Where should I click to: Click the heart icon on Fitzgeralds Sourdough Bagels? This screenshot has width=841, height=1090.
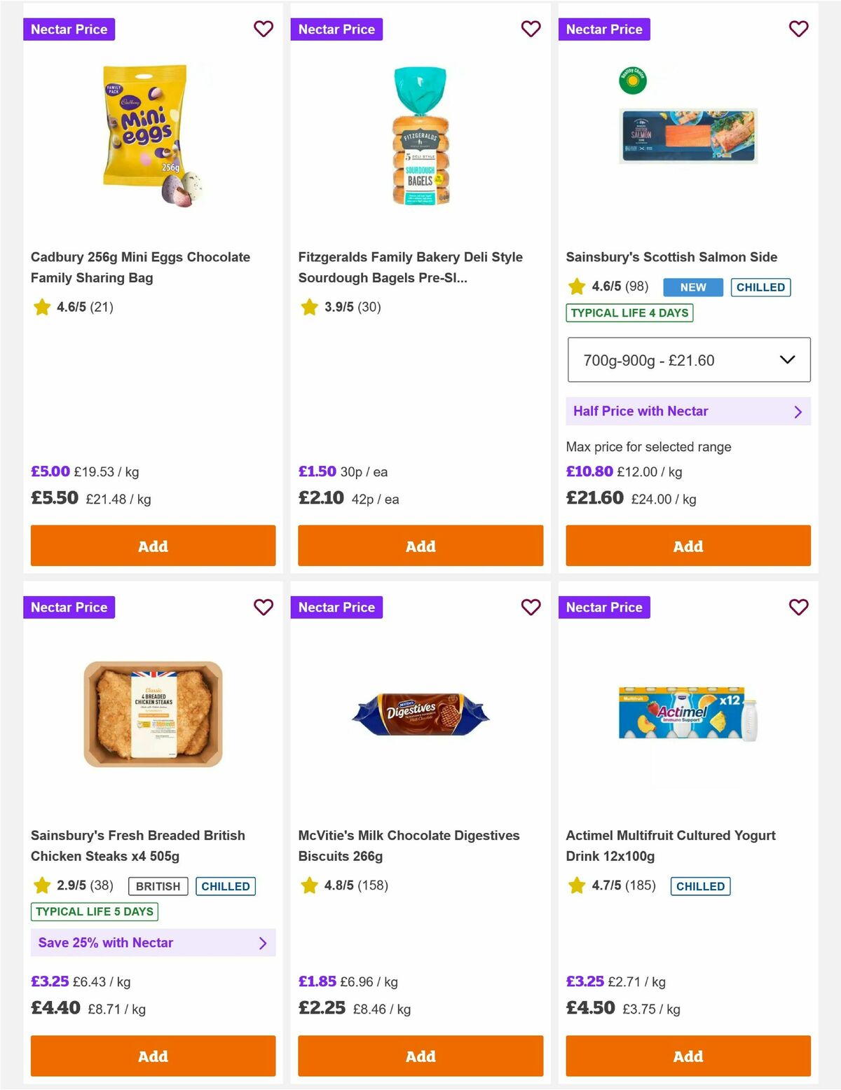531,29
